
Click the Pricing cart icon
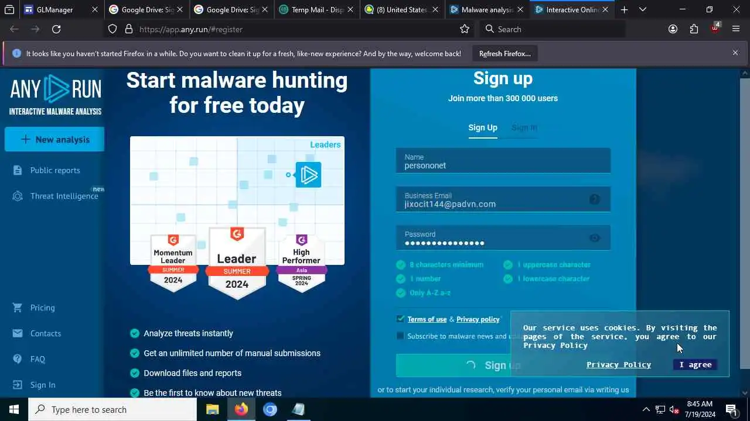[18, 308]
